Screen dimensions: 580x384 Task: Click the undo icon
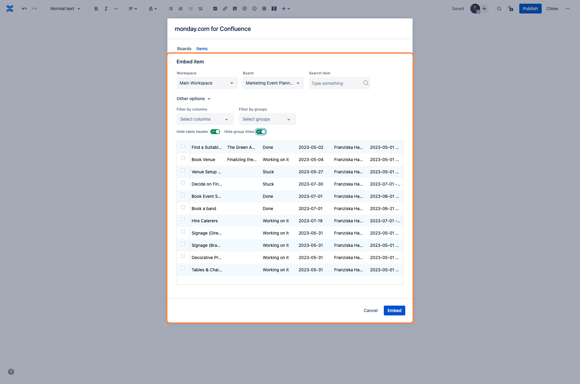point(25,9)
